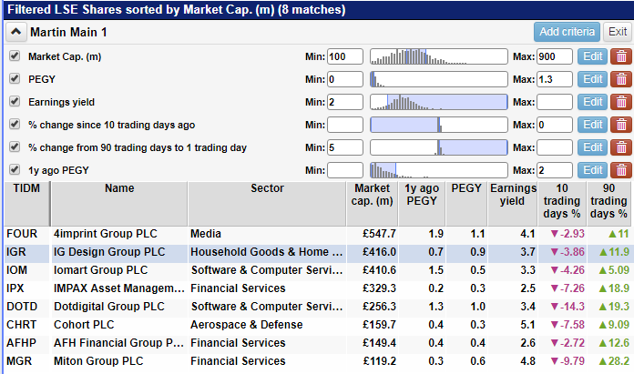Select the 4imprint Group PLC row
Image resolution: width=634 pixels, height=374 pixels.
pos(318,234)
